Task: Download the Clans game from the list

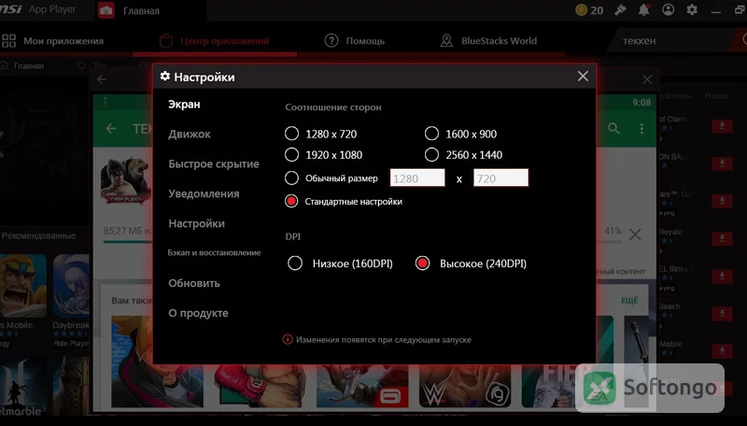Action: click(x=722, y=126)
